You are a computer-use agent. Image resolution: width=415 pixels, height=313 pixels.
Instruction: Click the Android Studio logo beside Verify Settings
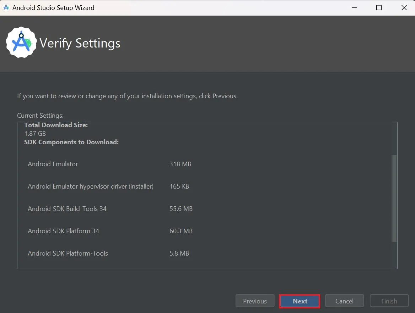21,42
